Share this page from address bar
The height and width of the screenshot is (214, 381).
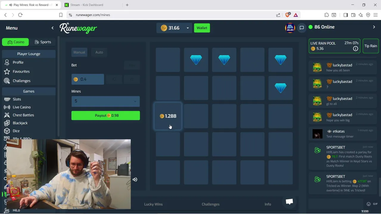pyautogui.click(x=278, y=15)
